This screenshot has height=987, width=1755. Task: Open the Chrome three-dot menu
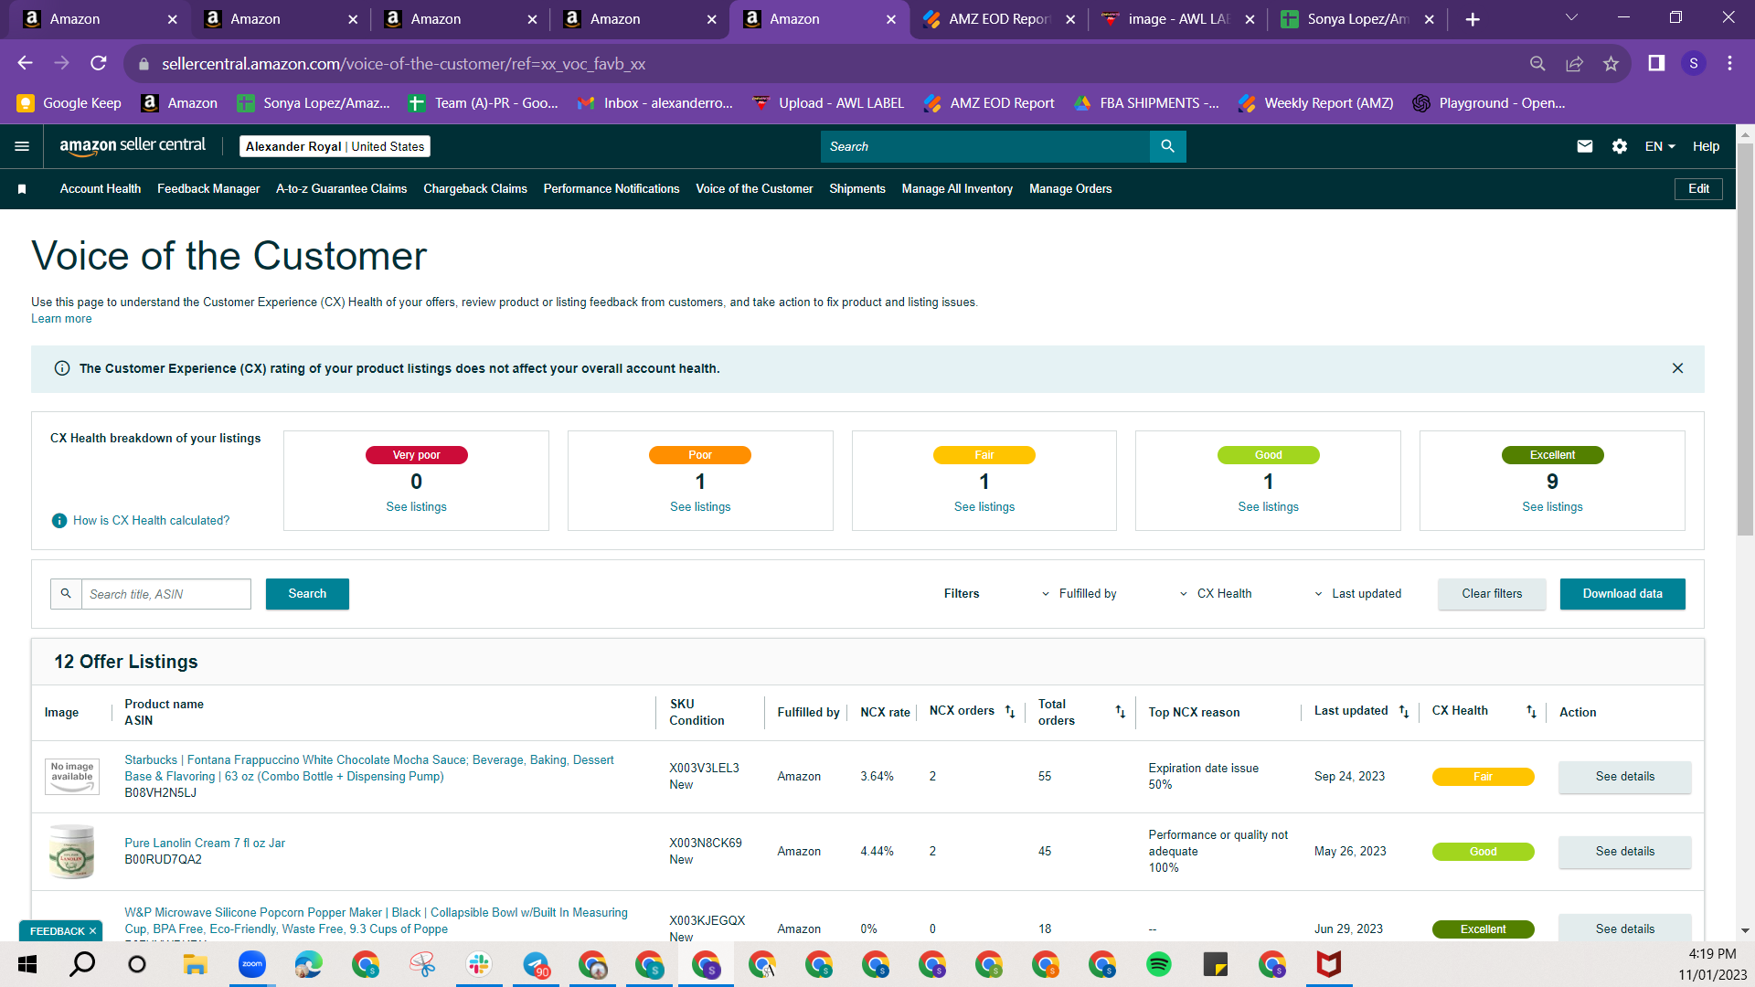pyautogui.click(x=1729, y=63)
